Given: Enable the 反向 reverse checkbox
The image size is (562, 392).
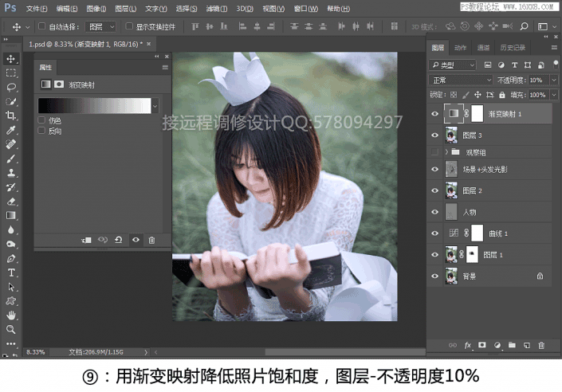Looking at the screenshot, I should point(42,131).
